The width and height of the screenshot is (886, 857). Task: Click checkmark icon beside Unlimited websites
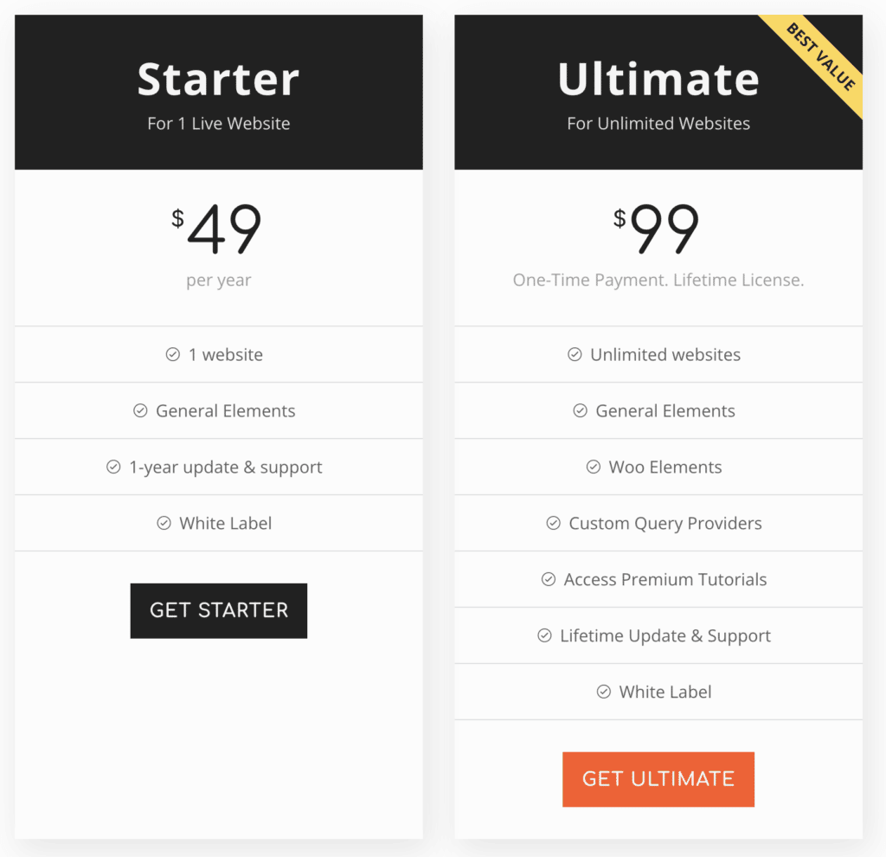tap(575, 354)
